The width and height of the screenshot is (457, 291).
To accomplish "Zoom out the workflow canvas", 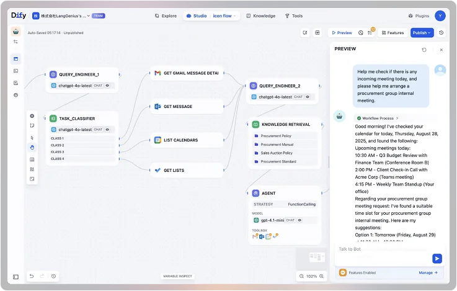I will pyautogui.click(x=301, y=276).
